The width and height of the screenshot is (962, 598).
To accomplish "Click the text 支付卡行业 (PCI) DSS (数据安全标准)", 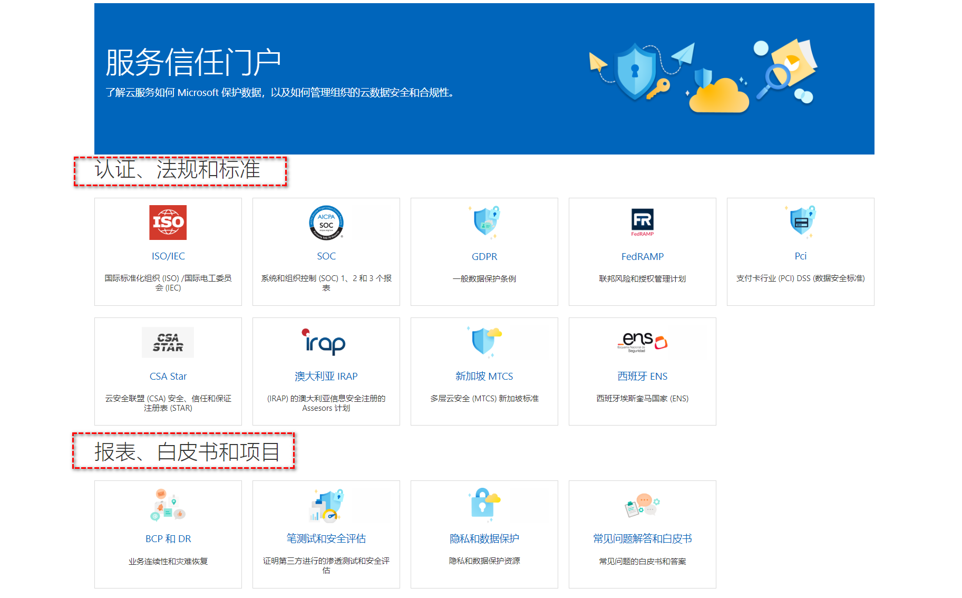I will pyautogui.click(x=801, y=278).
